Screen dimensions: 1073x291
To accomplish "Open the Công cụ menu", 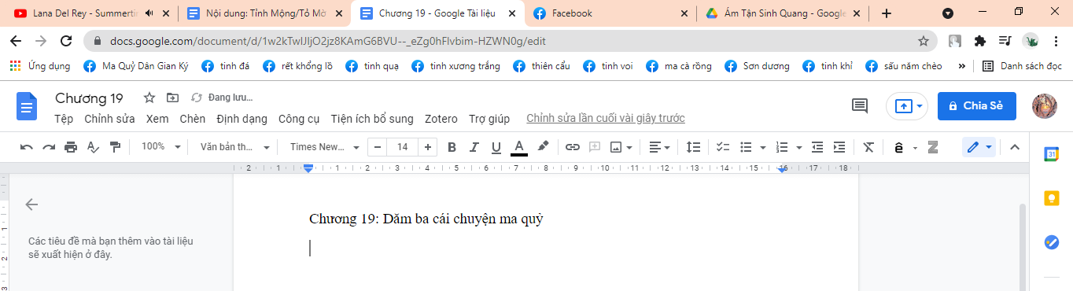I will point(299,119).
